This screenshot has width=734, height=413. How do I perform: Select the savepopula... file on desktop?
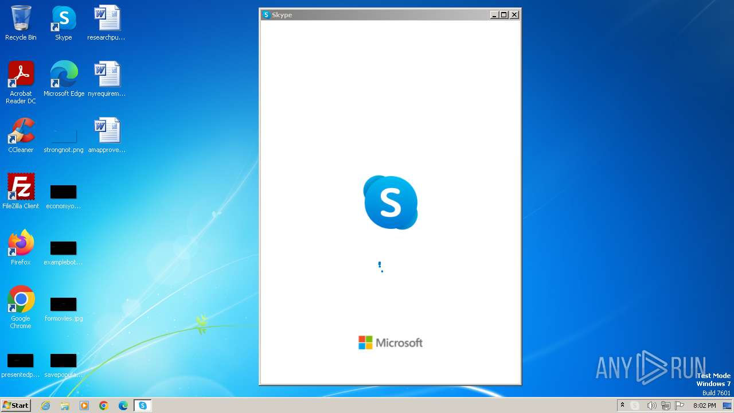pyautogui.click(x=64, y=364)
